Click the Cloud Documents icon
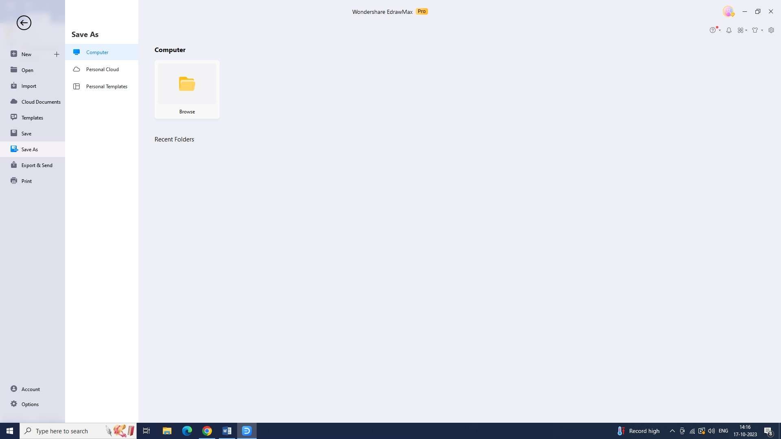This screenshot has height=439, width=781. click(x=14, y=101)
